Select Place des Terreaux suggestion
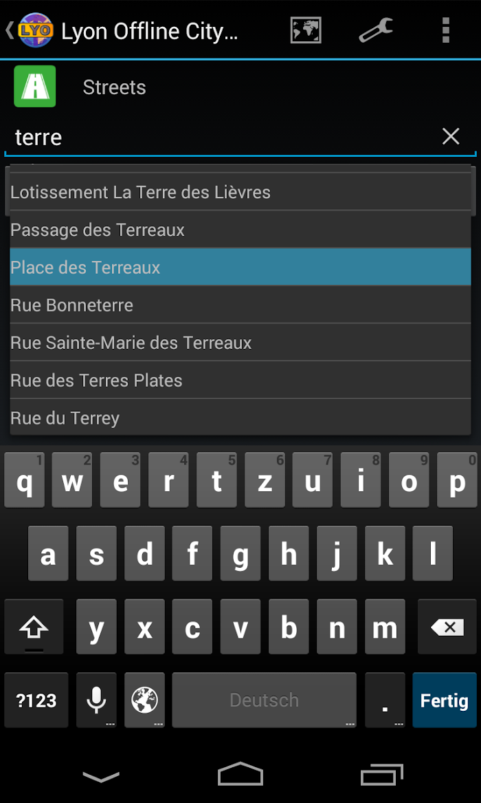This screenshot has width=481, height=803. (x=240, y=267)
